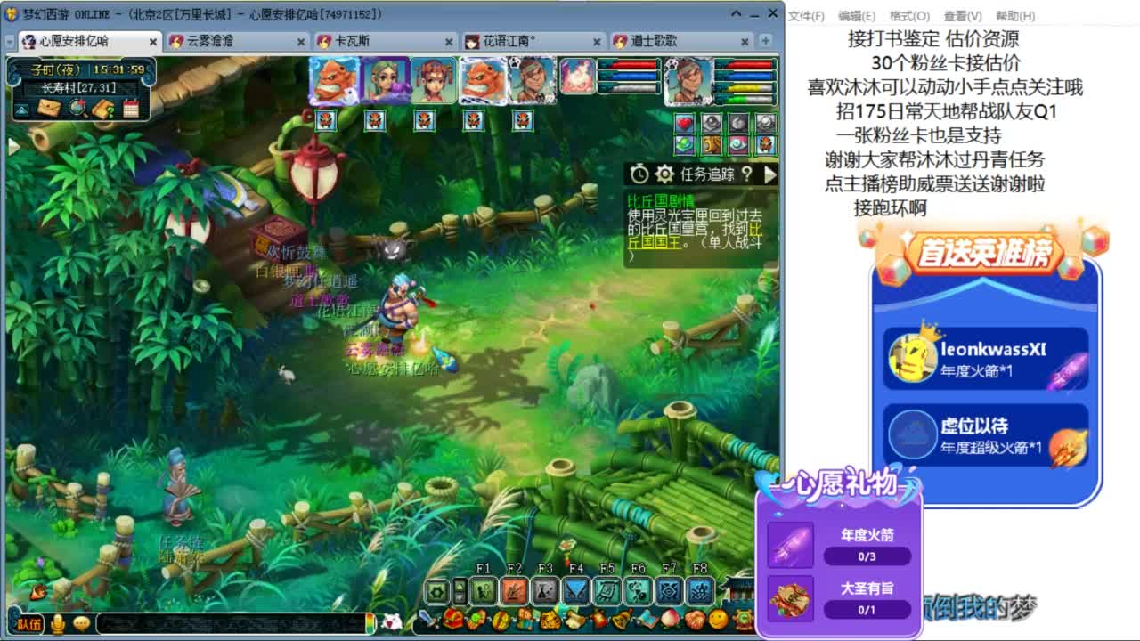Open the 编辑(E) menu
The image size is (1140, 641).
click(x=857, y=16)
